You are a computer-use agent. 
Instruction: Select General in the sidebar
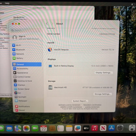(27, 64)
